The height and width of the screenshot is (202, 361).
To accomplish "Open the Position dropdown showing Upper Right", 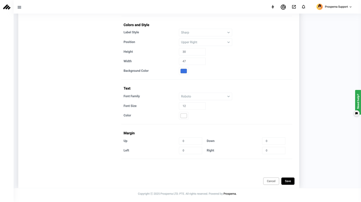I will coord(205,42).
